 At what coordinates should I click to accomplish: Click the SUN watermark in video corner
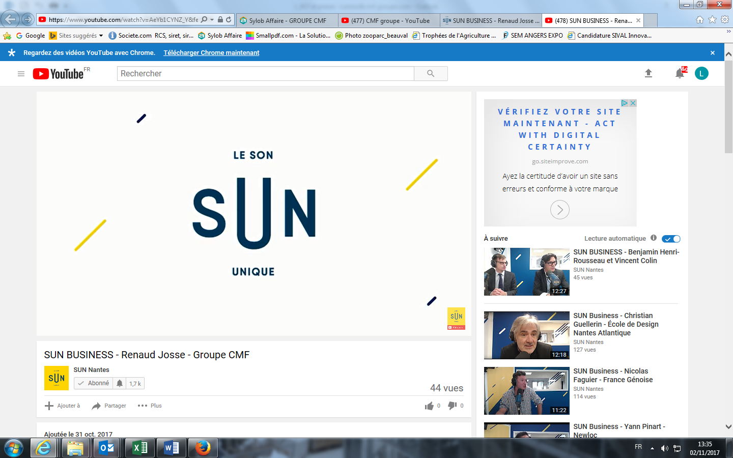(456, 319)
